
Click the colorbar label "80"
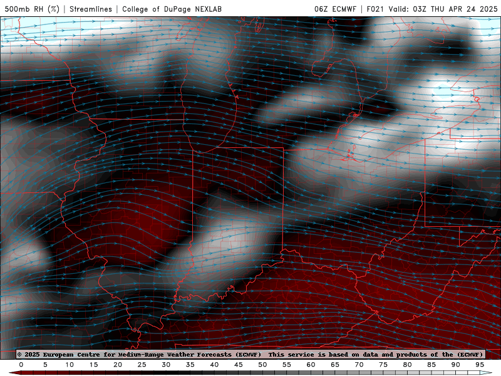[x=408, y=365]
